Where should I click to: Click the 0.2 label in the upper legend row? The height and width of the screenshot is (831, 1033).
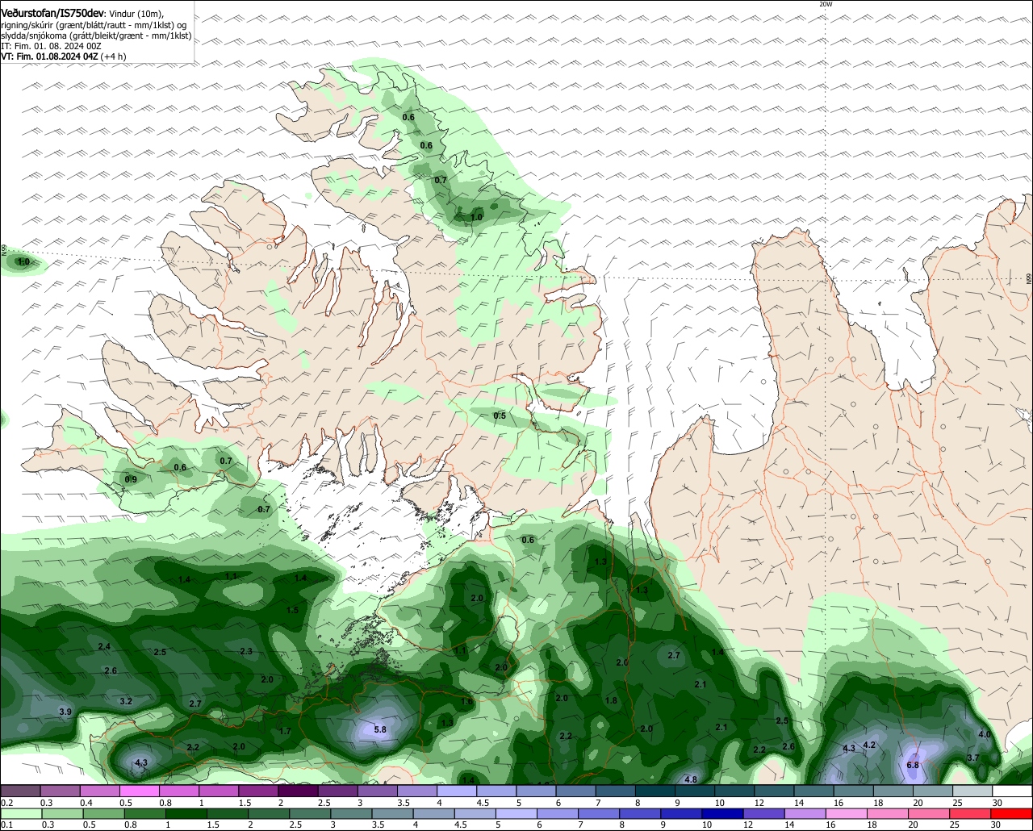tap(6, 803)
